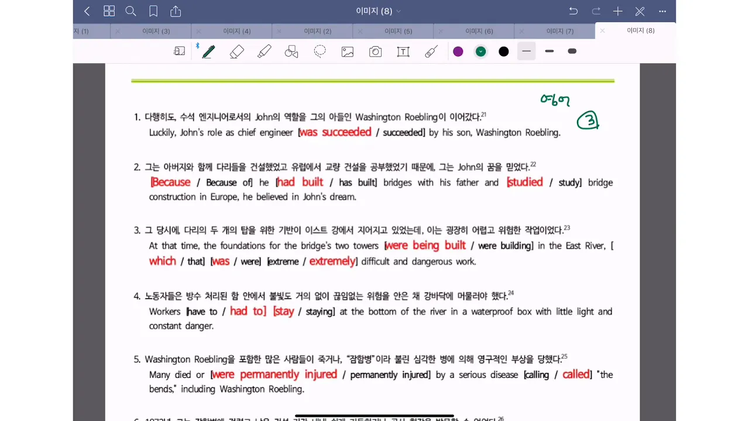Choose the thickest stroke width
The width and height of the screenshot is (749, 421).
click(572, 51)
